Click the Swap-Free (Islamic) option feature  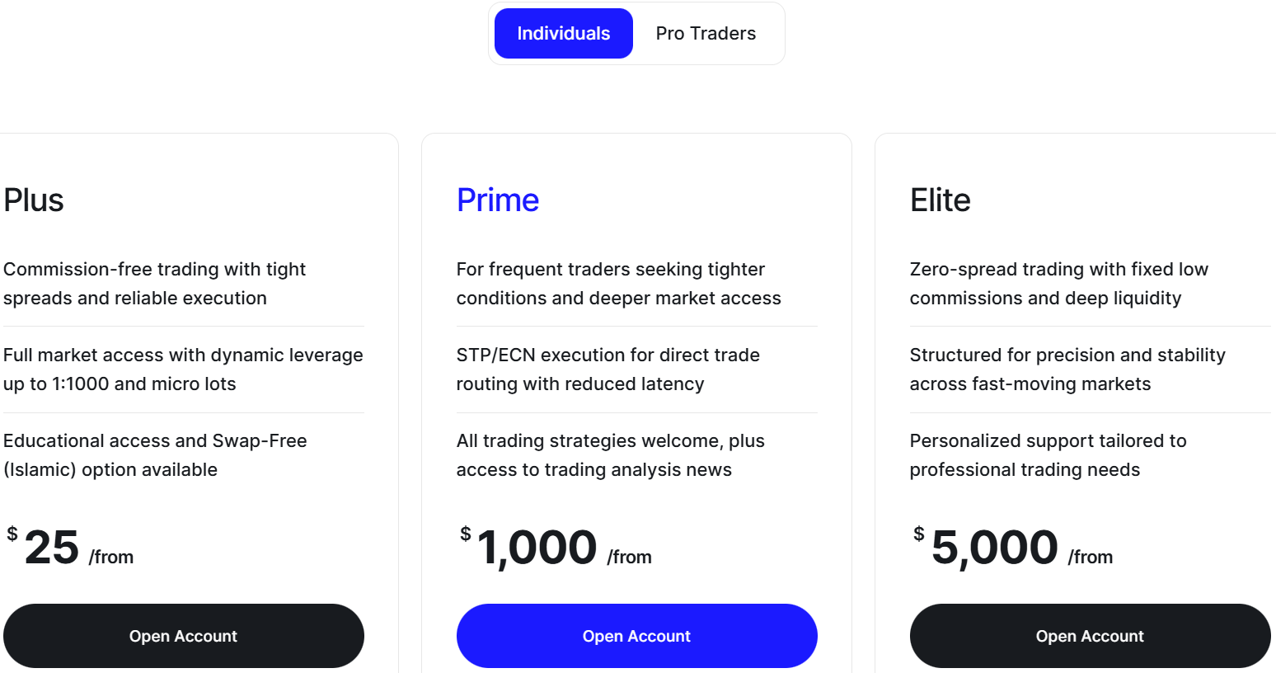pyautogui.click(x=155, y=455)
